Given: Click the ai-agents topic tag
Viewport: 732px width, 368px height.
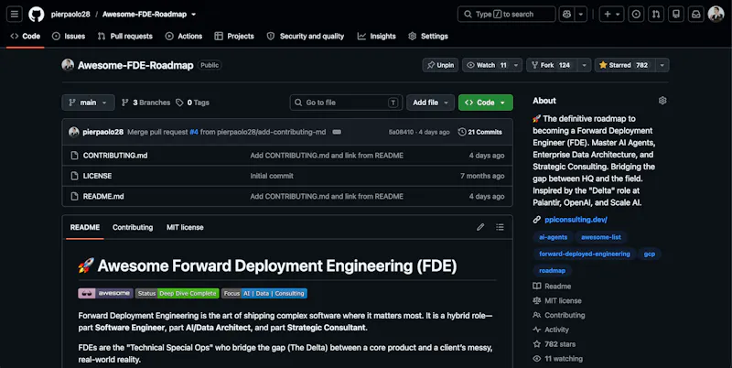Looking at the screenshot, I should [x=554, y=237].
